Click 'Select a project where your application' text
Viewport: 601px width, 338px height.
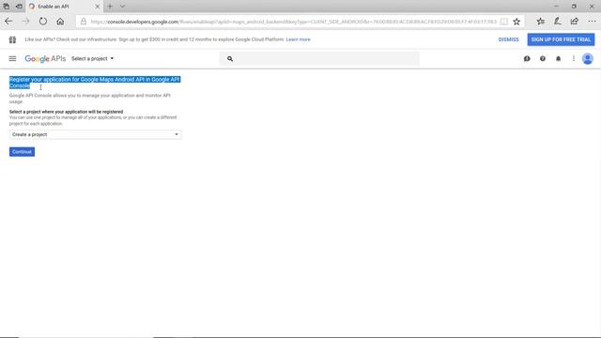click(66, 112)
